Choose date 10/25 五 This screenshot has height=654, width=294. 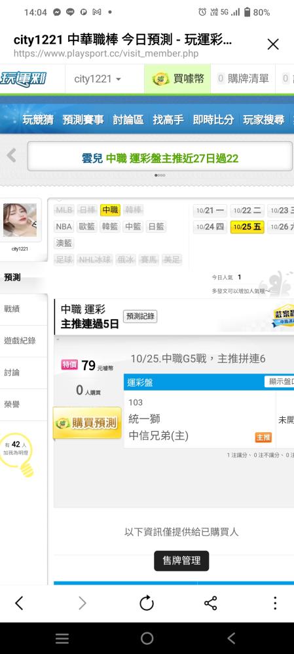point(247,227)
